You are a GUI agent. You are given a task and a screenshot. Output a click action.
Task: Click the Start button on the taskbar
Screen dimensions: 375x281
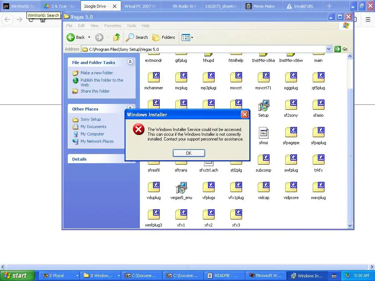(x=18, y=276)
